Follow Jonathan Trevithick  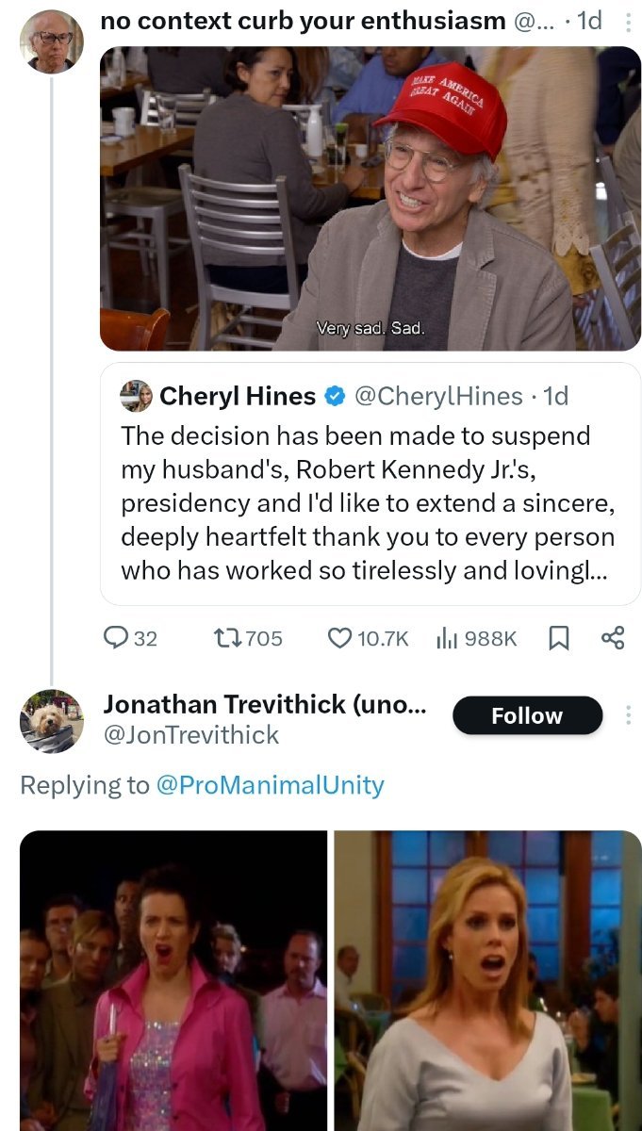[527, 715]
